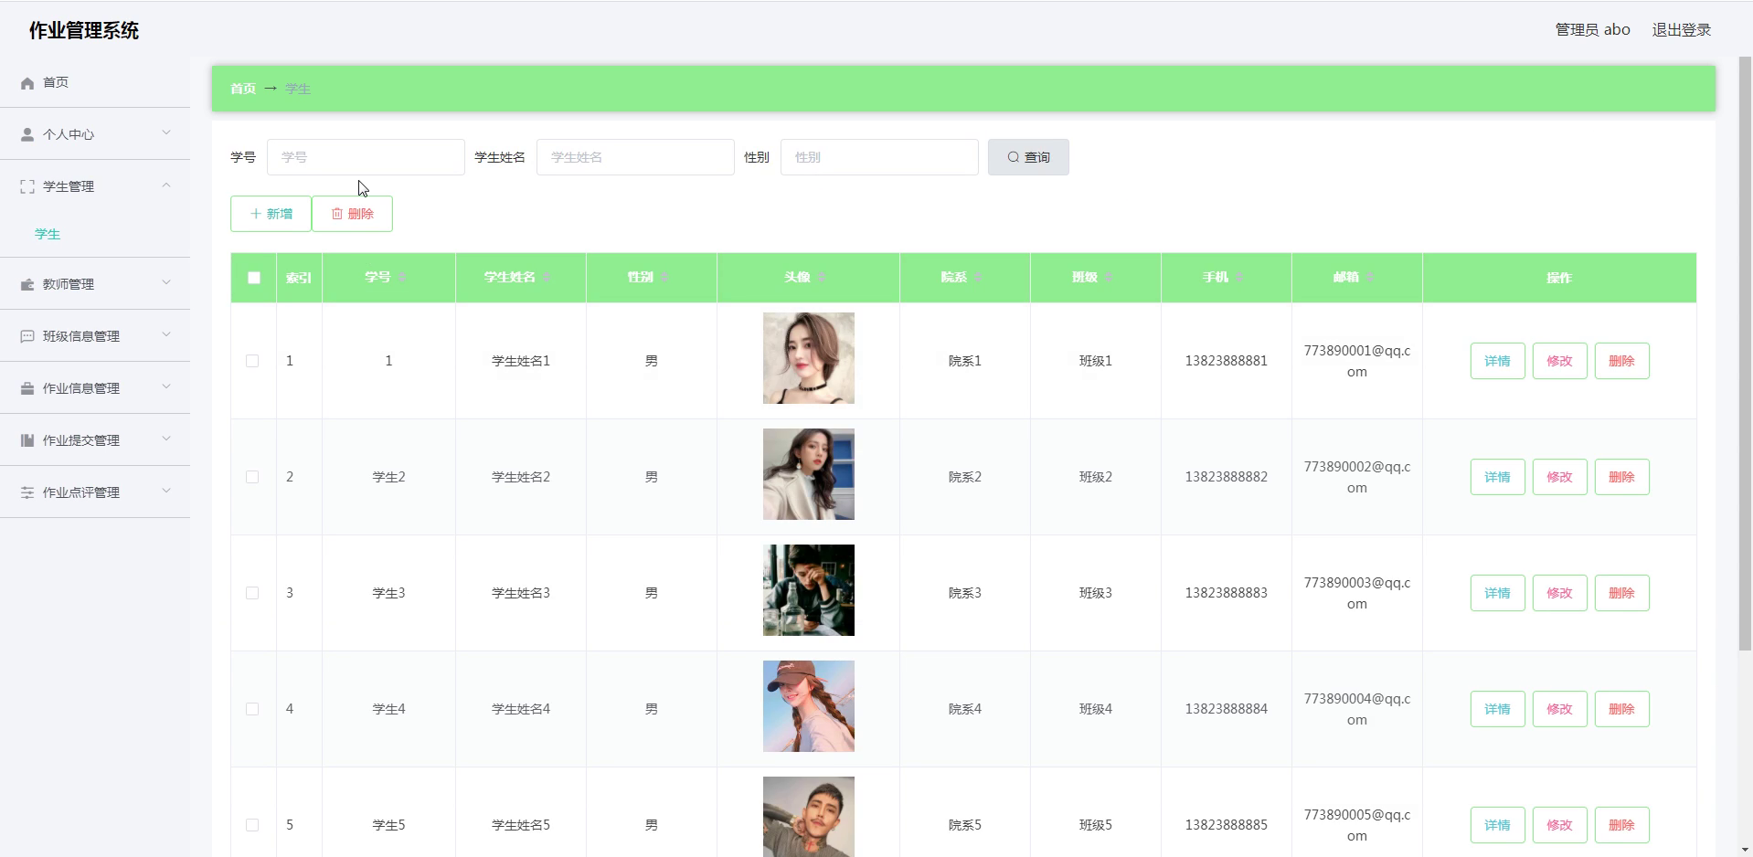1753x857 pixels.
Task: Check the checkbox for row 学生姓名2
Action: (x=252, y=477)
